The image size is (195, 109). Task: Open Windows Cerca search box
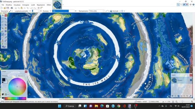(70, 106)
